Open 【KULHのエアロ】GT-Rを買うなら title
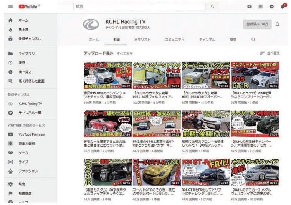 pyautogui.click(x=251, y=95)
